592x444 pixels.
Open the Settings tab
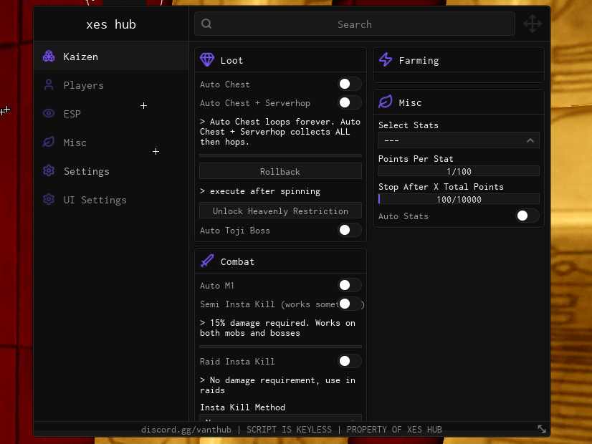(111, 171)
